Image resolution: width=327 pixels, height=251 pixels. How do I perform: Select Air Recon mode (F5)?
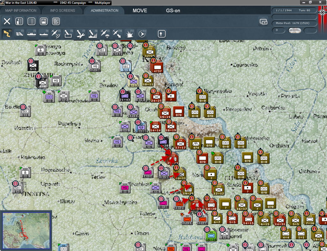pos(56,34)
